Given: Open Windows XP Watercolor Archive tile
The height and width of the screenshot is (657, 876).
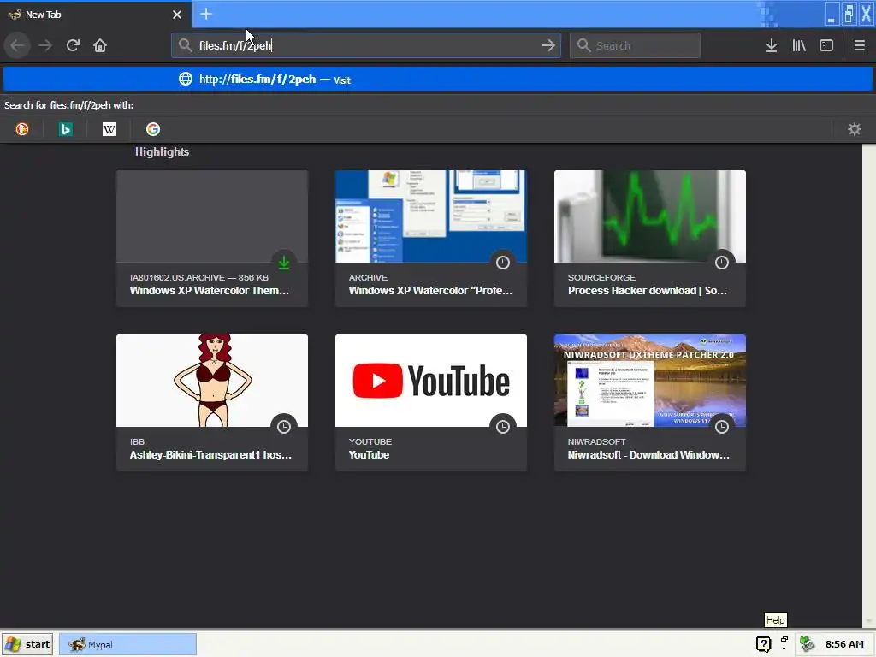Looking at the screenshot, I should [431, 239].
